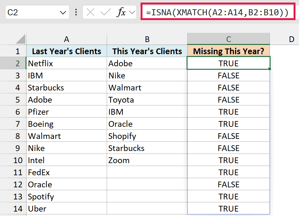Select the column C header
Image resolution: width=299 pixels, height=216 pixels.
pyautogui.click(x=228, y=39)
